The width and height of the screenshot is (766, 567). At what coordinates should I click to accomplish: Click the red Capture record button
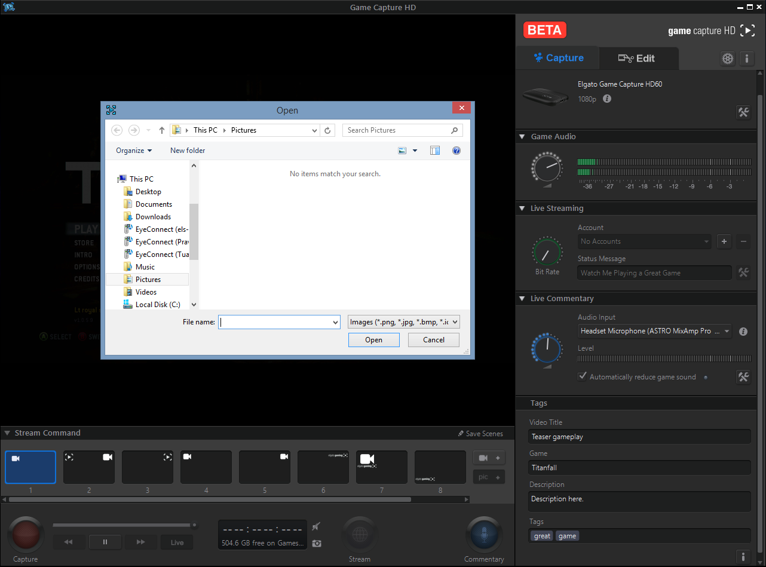[26, 534]
